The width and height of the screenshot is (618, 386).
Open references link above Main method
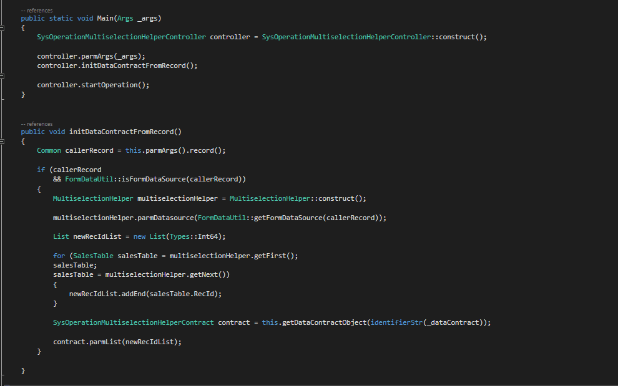pos(36,11)
